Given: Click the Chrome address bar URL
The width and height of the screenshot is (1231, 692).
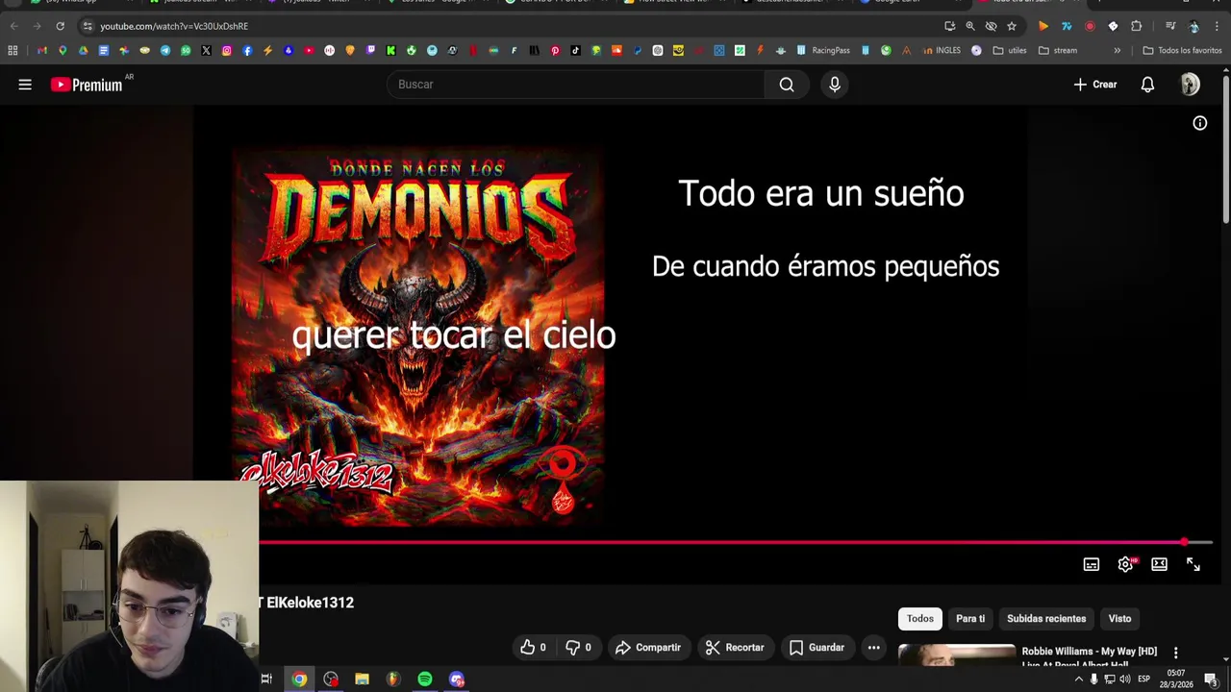Looking at the screenshot, I should (174, 26).
